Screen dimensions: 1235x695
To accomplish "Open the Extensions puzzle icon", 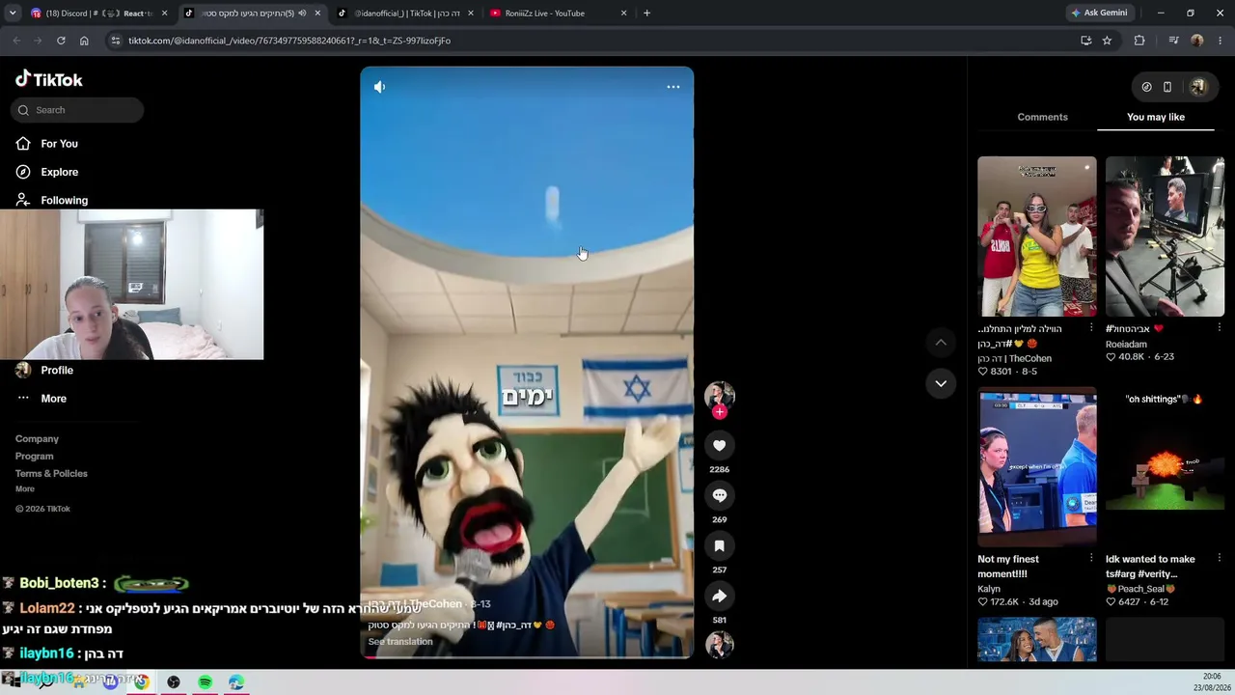I will coord(1139,41).
